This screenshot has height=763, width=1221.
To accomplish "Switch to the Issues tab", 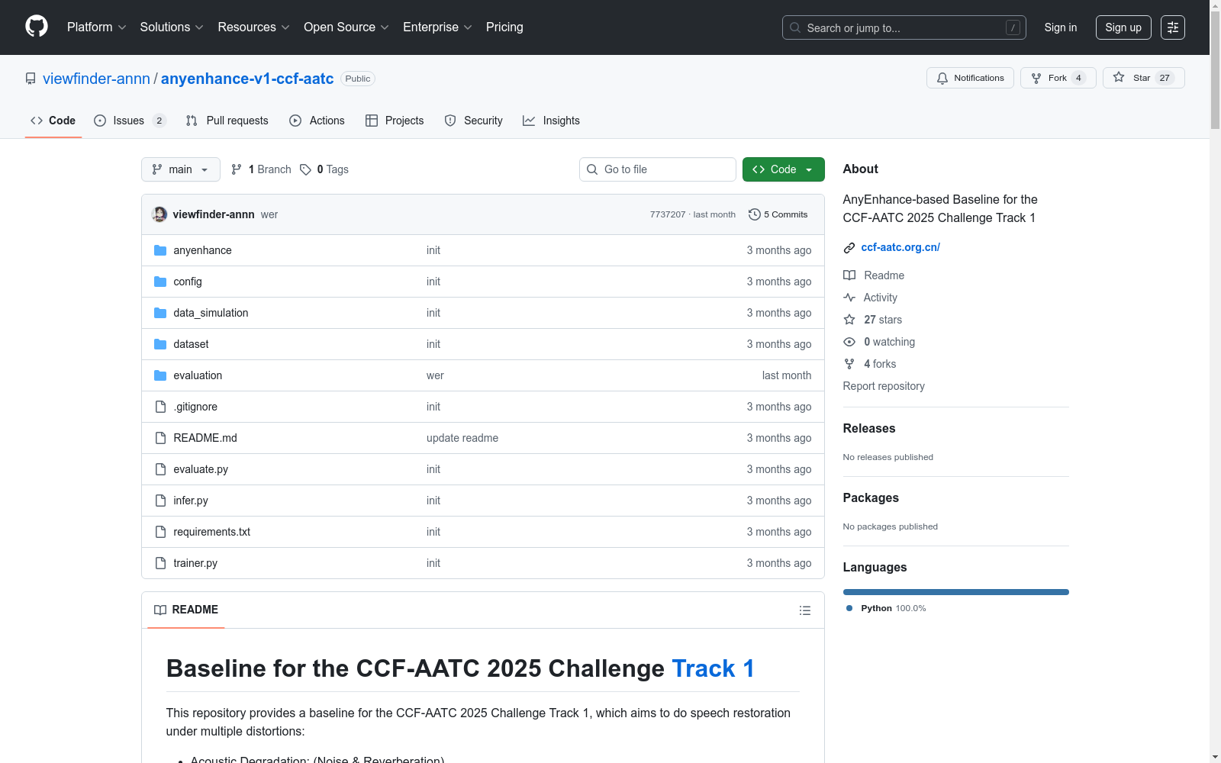I will [130, 121].
